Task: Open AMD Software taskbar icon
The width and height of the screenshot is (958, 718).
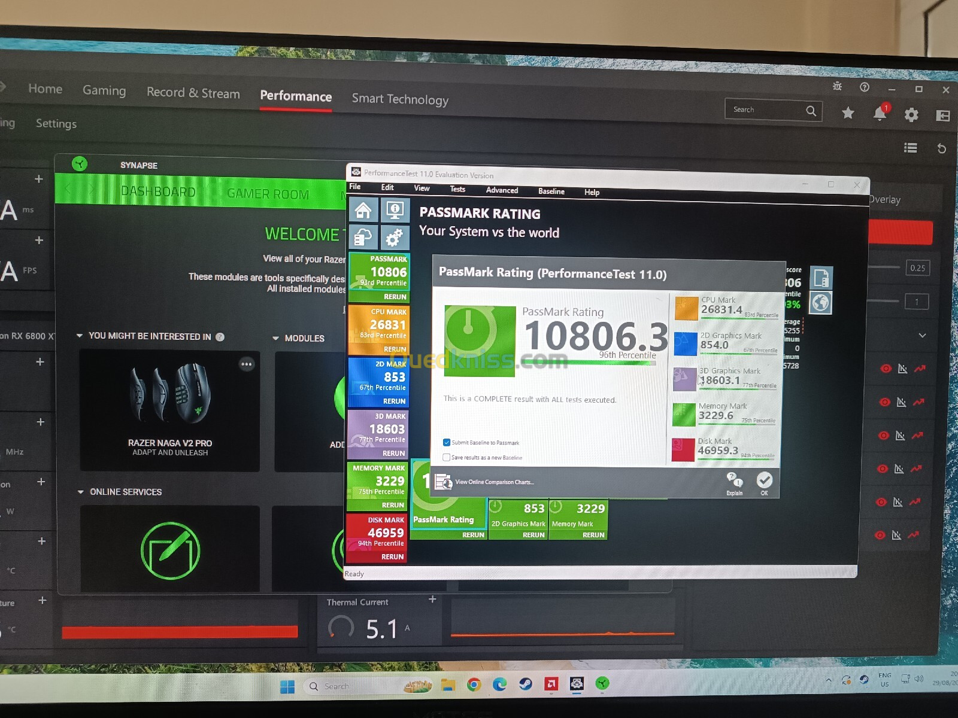Action: (x=551, y=683)
